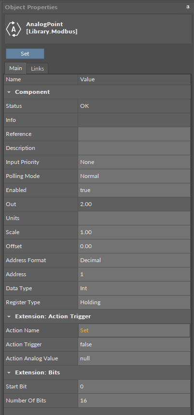Open the Polling Mode Normal dropdown
194x415 pixels.
[134, 176]
